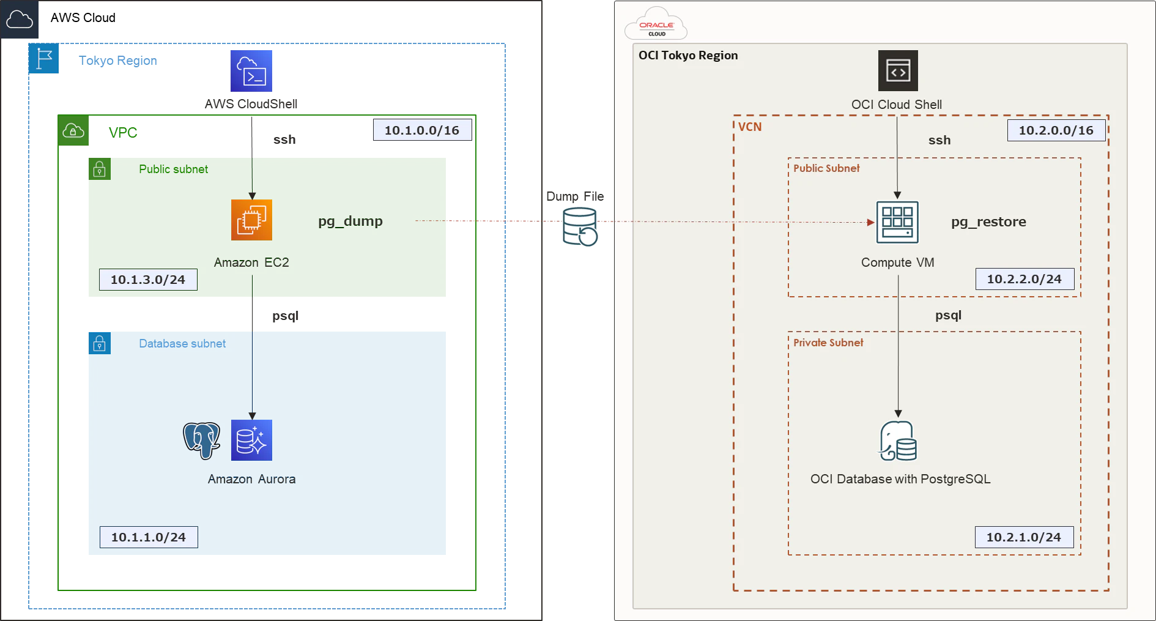Screen dimensions: 1156x621
Task: Select the OCI Cloud Shell icon
Action: click(898, 70)
